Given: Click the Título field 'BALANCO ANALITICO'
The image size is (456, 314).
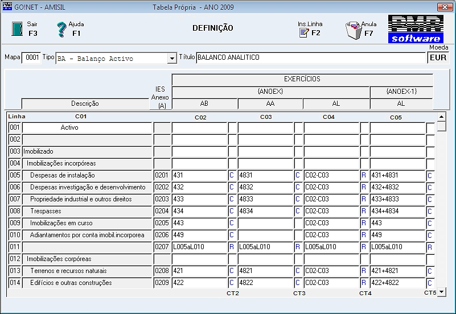Looking at the screenshot, I should tap(311, 57).
